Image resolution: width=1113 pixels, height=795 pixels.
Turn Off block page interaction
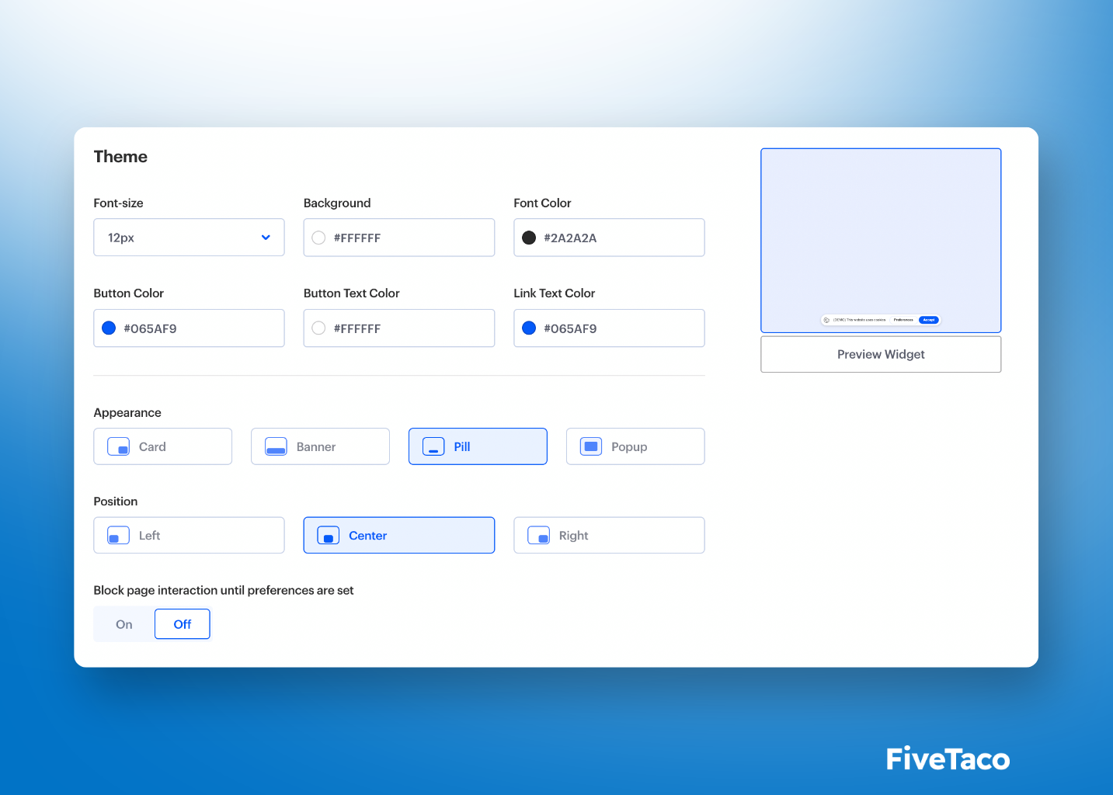pos(183,624)
